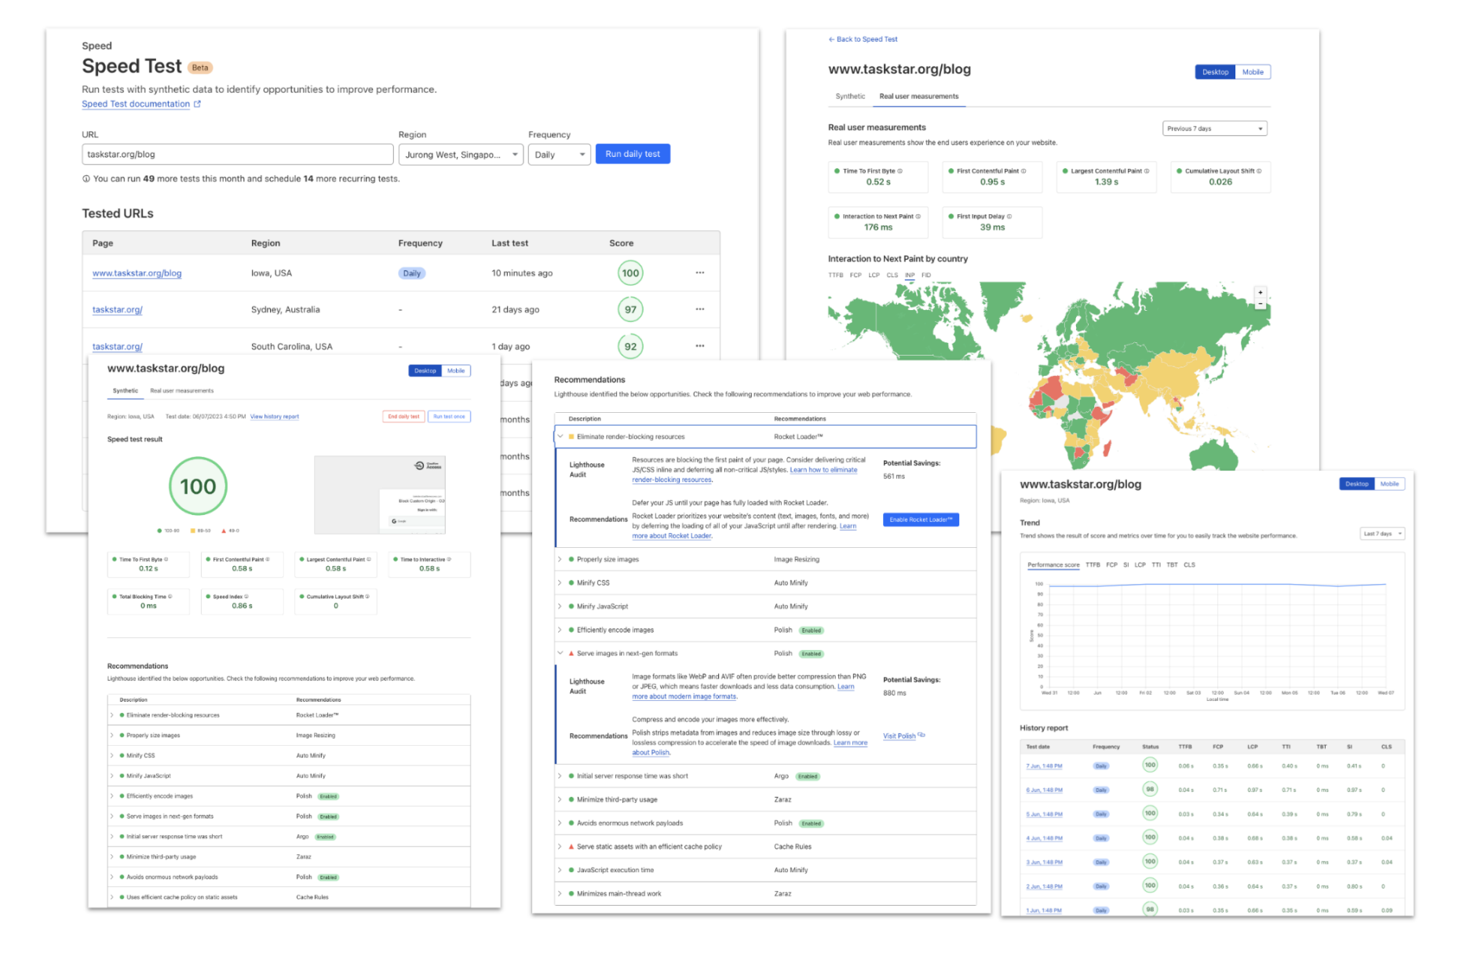Open the Visit Polish link
Screen dimensions: 1463x953
[x=903, y=736]
